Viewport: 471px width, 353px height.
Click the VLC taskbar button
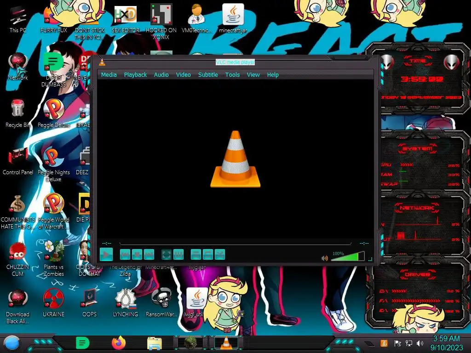point(226,343)
